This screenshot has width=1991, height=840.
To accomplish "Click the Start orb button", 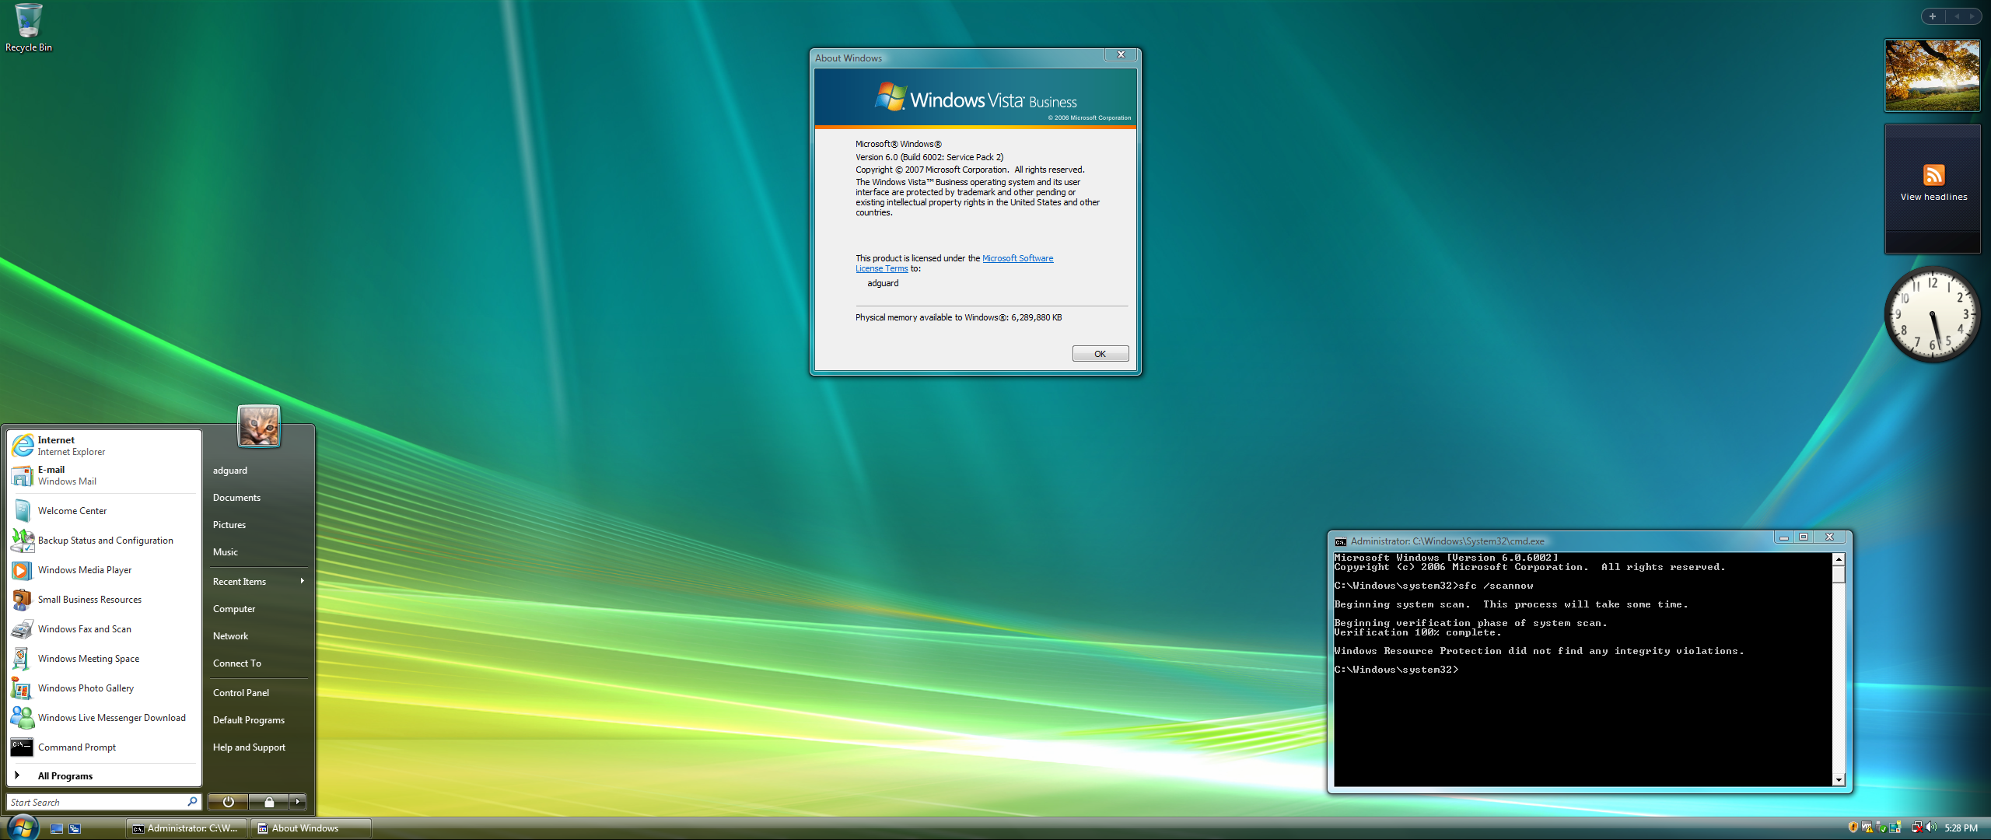I will tap(23, 827).
